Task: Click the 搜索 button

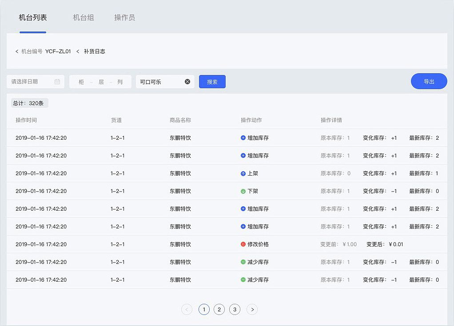Action: click(212, 82)
